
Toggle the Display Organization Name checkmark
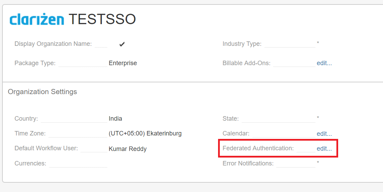coord(122,44)
